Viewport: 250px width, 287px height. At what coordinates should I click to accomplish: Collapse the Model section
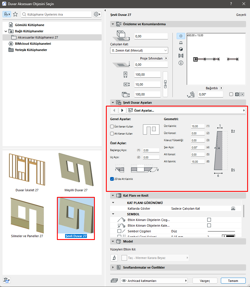pyautogui.click(x=113, y=241)
